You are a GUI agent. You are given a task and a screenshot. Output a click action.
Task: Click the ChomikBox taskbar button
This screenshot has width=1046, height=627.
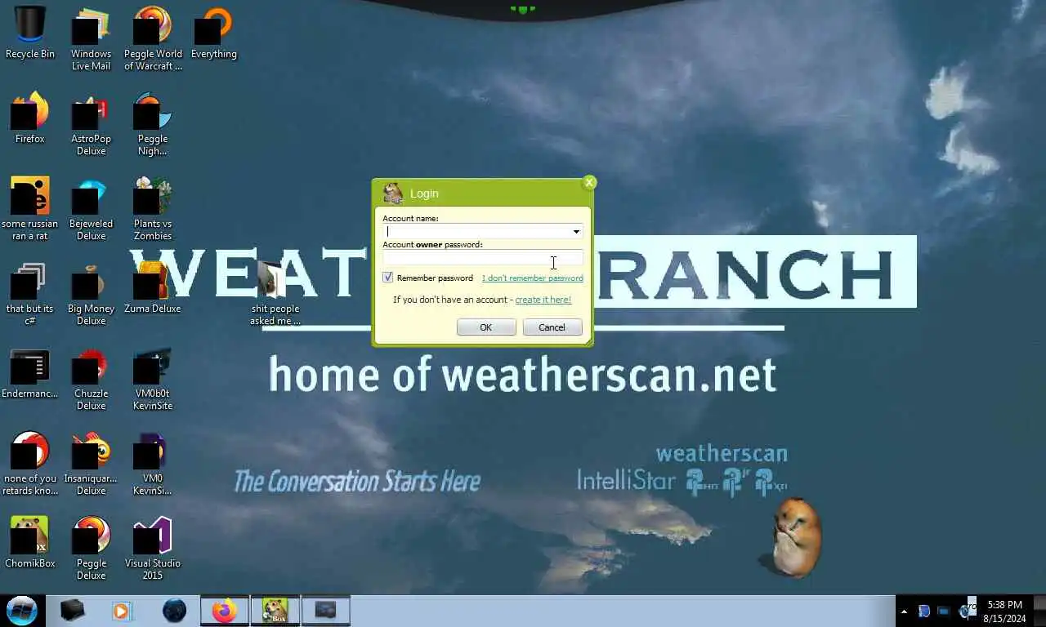[x=275, y=610]
